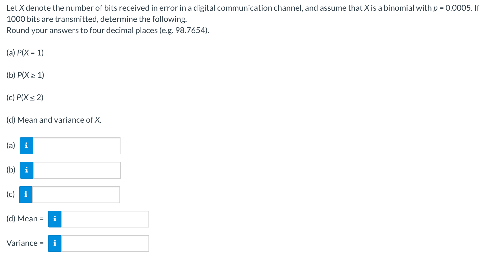Click the Variance = label

tap(25, 243)
